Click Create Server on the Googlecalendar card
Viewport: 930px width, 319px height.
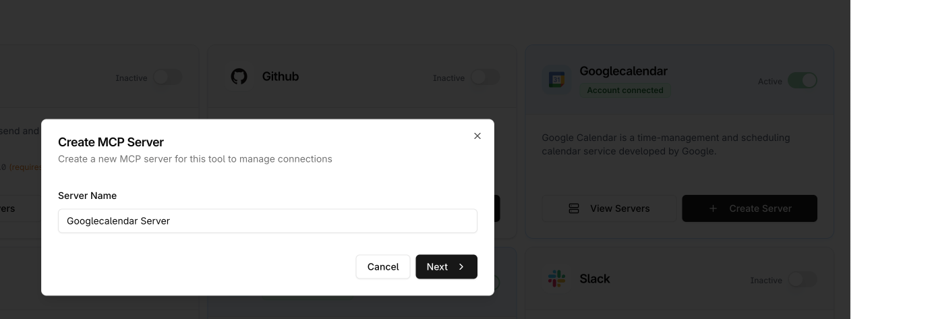(x=749, y=209)
